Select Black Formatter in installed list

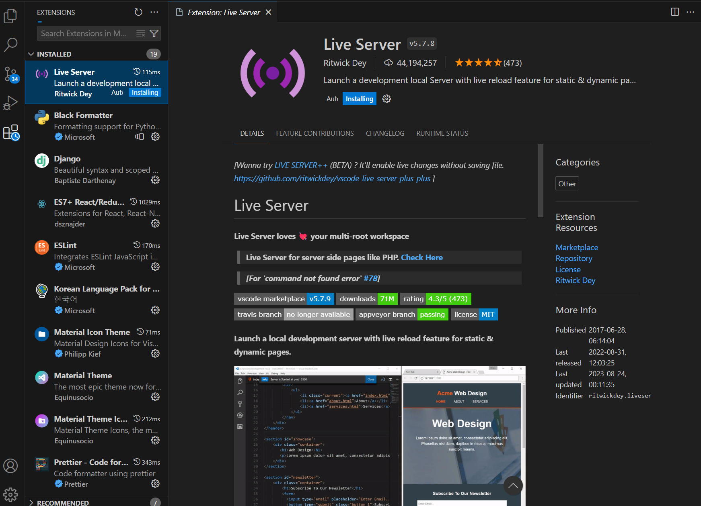97,126
